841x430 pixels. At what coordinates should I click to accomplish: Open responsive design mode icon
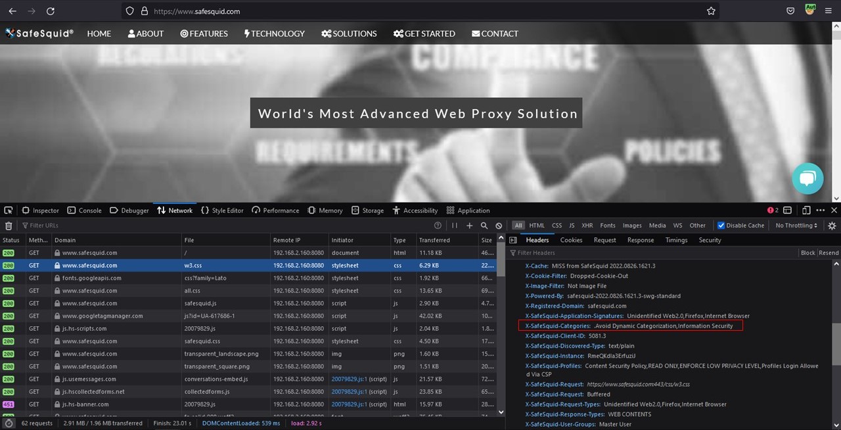[x=806, y=210]
